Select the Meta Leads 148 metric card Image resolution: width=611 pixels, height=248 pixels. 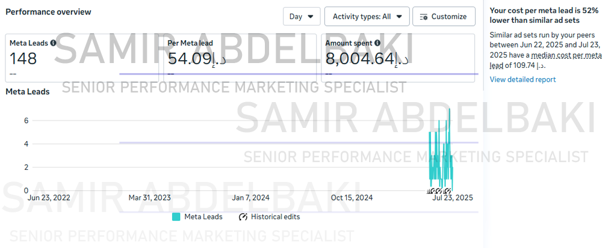81,58
